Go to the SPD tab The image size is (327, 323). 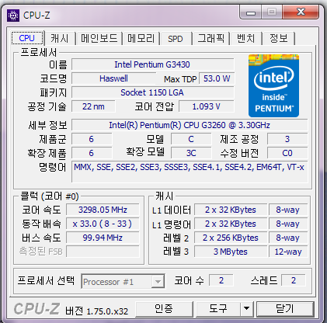tap(176, 39)
